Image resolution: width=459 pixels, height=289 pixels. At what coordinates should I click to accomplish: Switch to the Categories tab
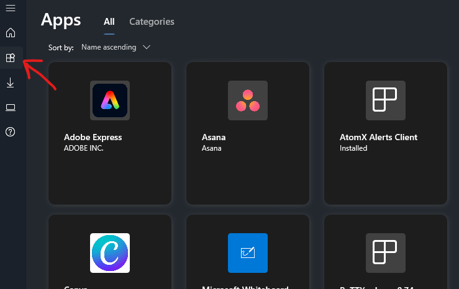coord(152,22)
